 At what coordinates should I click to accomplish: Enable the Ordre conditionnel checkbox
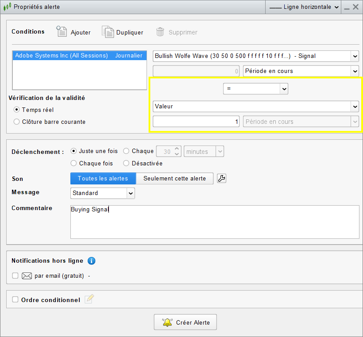[15, 299]
